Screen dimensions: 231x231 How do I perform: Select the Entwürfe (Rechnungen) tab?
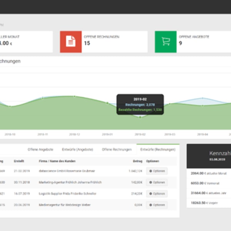tap(158, 149)
